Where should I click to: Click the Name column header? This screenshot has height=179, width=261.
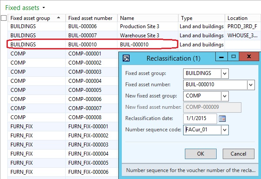click(148, 18)
